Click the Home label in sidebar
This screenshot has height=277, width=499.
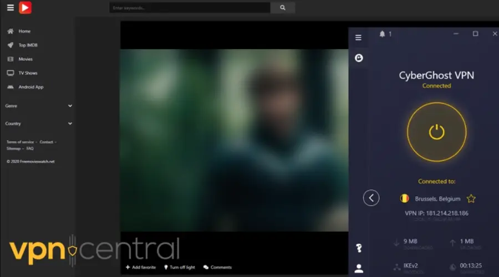(24, 31)
